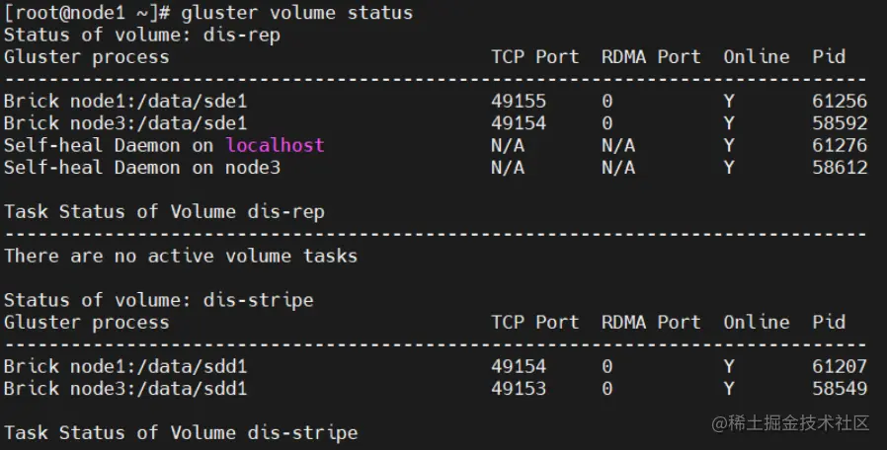Click 'Task Status of Volume dis-stripe' line
The height and width of the screenshot is (450, 887).
coord(181,433)
